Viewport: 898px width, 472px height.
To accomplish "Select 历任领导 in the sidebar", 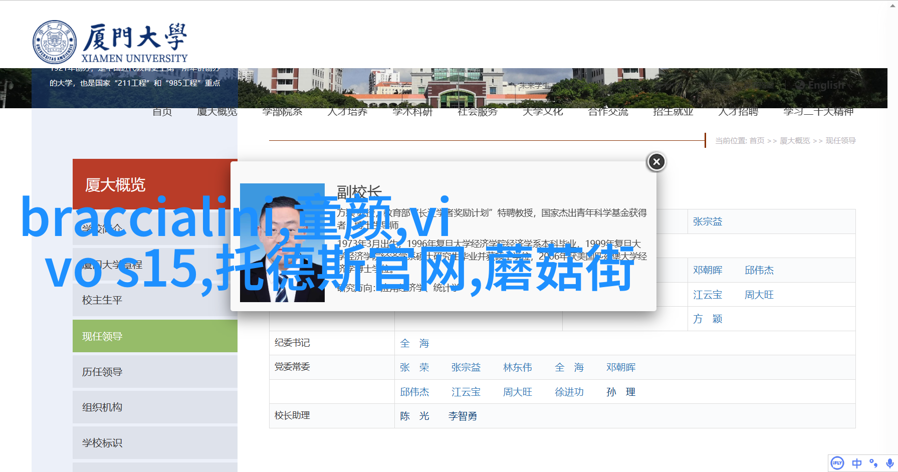I will coord(155,372).
